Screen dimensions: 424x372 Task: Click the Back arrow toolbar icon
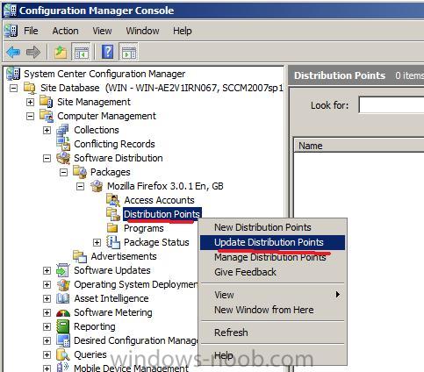point(13,53)
